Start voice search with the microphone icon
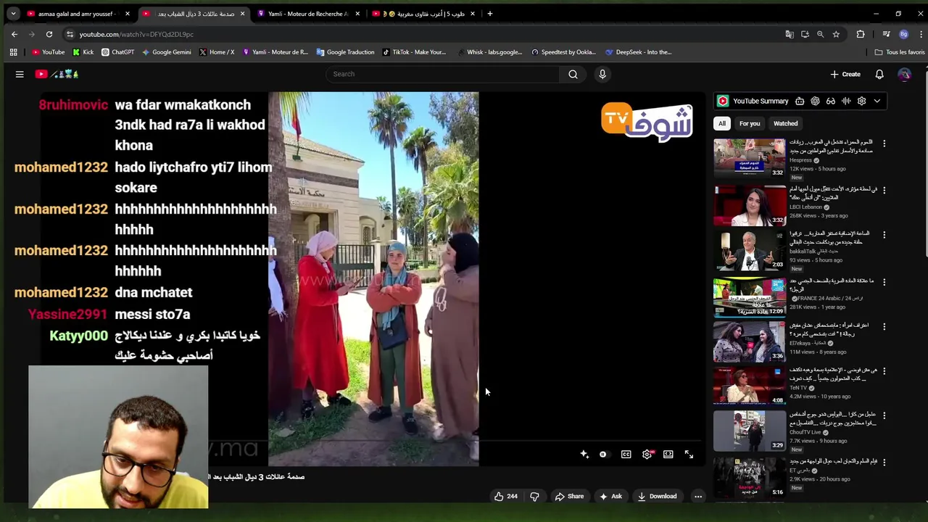This screenshot has width=928, height=522. pos(602,74)
